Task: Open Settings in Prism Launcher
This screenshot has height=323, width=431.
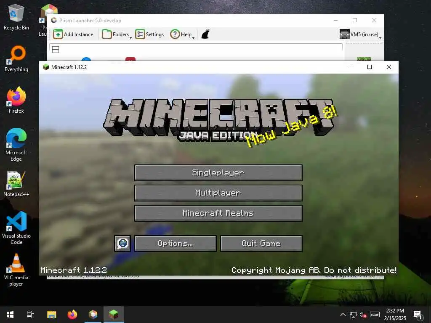Action: tap(149, 34)
